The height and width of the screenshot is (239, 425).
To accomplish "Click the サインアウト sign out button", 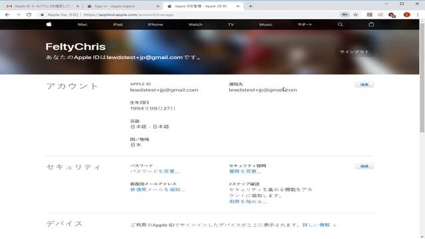I will coord(354,52).
